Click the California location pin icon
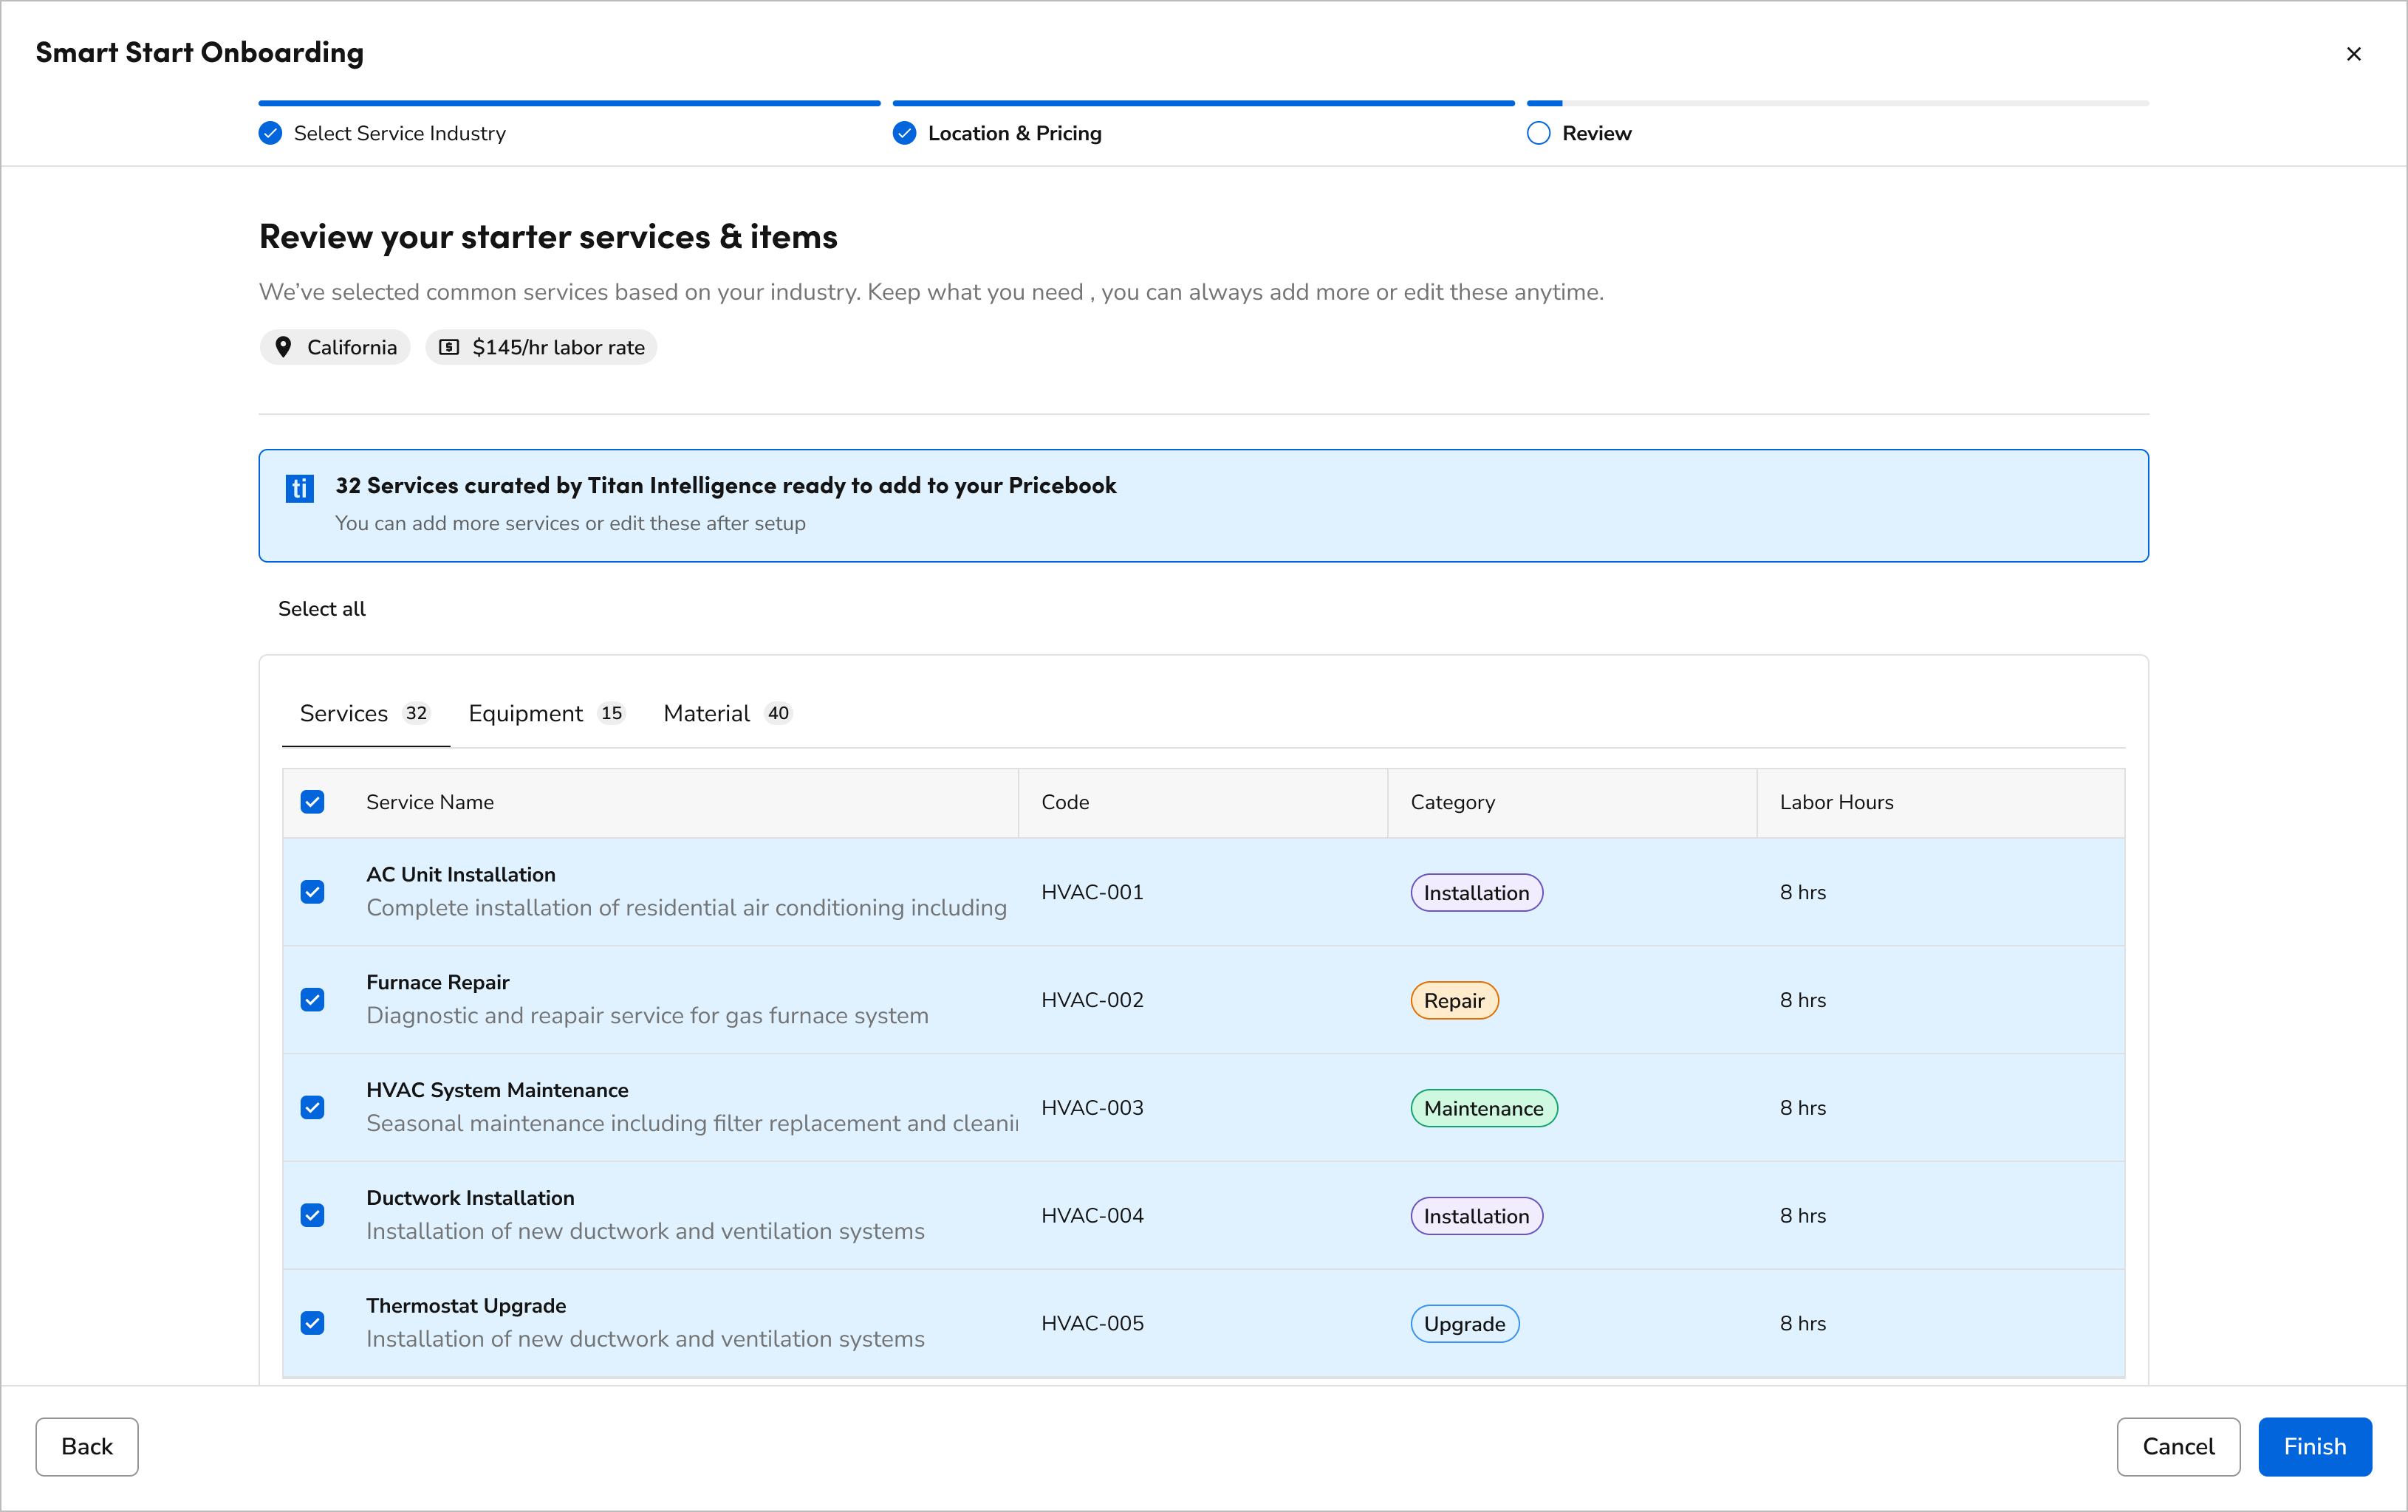2408x1512 pixels. [x=283, y=347]
